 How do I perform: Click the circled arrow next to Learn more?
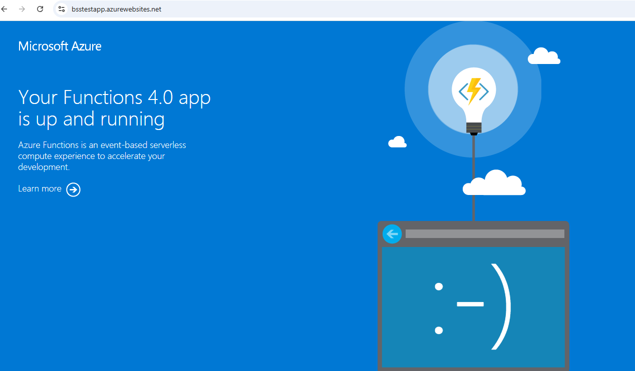click(73, 189)
